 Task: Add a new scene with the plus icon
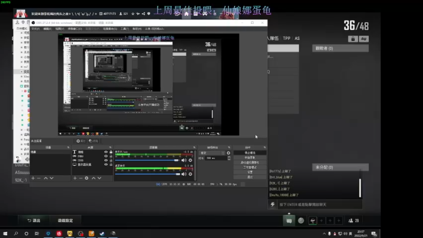(x=33, y=178)
